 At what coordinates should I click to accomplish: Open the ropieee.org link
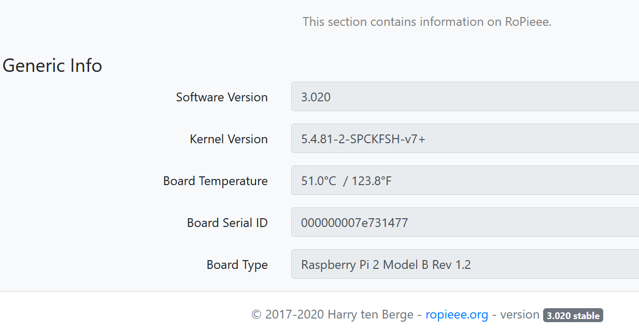tap(457, 314)
